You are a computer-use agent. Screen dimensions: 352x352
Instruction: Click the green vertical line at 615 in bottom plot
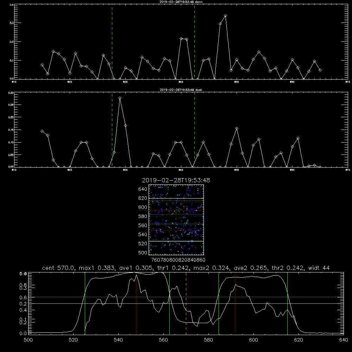tap(287, 303)
